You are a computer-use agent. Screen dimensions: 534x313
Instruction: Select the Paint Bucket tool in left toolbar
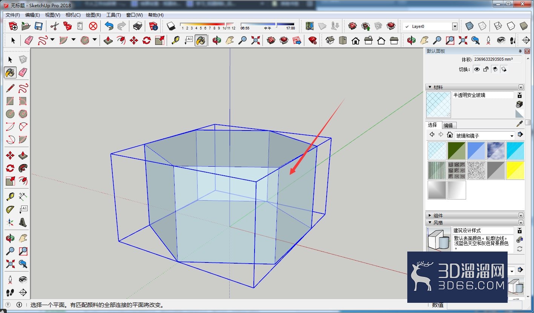click(10, 72)
